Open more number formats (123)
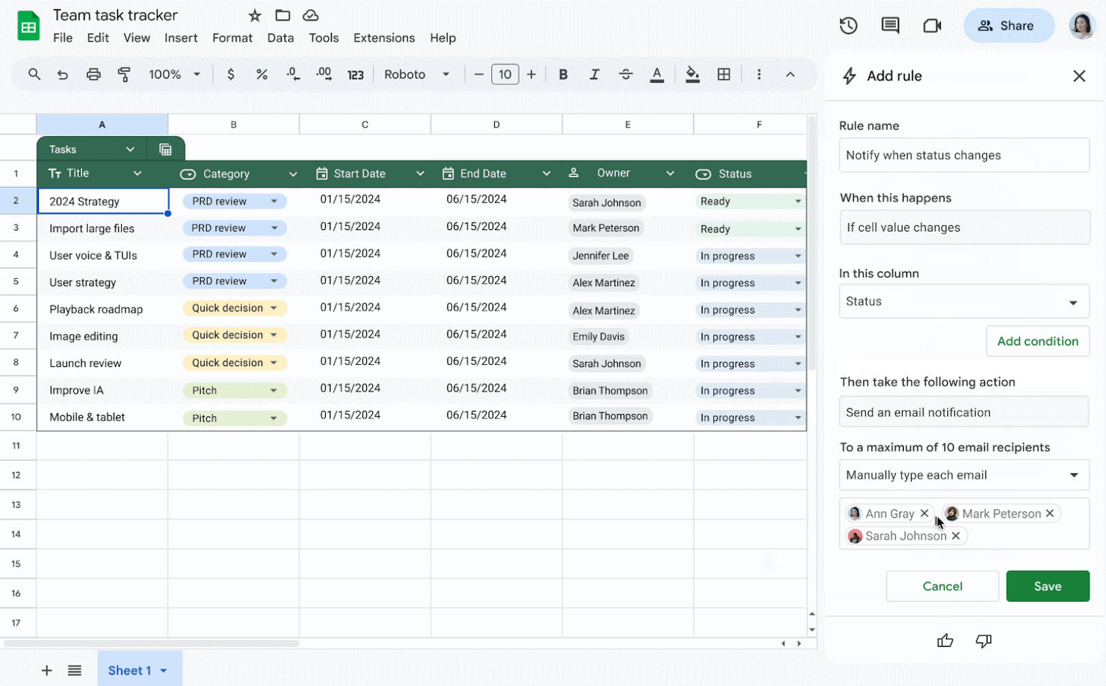This screenshot has width=1106, height=686. (x=355, y=75)
